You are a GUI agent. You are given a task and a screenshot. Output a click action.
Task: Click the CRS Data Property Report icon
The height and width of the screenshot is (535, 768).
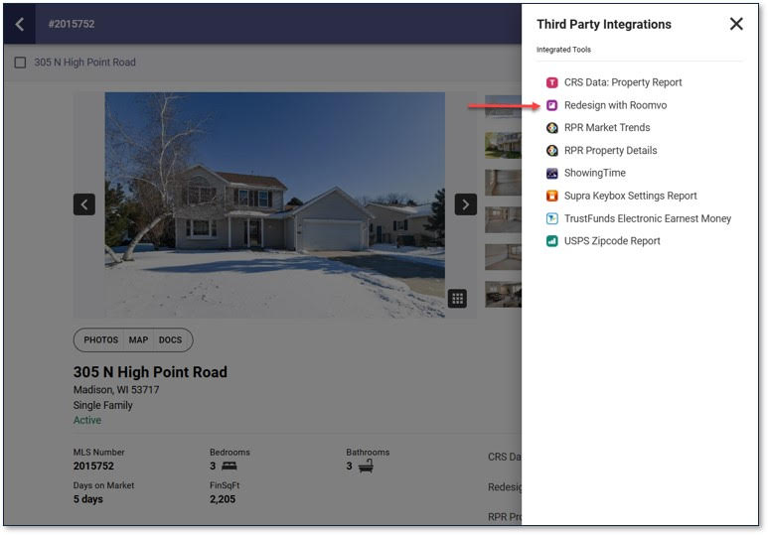coord(552,82)
